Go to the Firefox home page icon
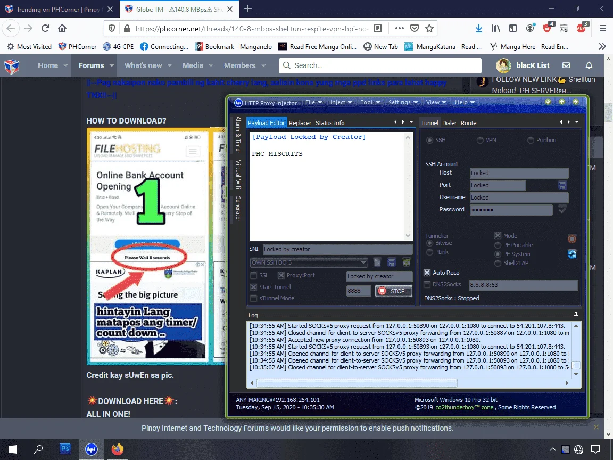The image size is (613, 460). (x=62, y=28)
